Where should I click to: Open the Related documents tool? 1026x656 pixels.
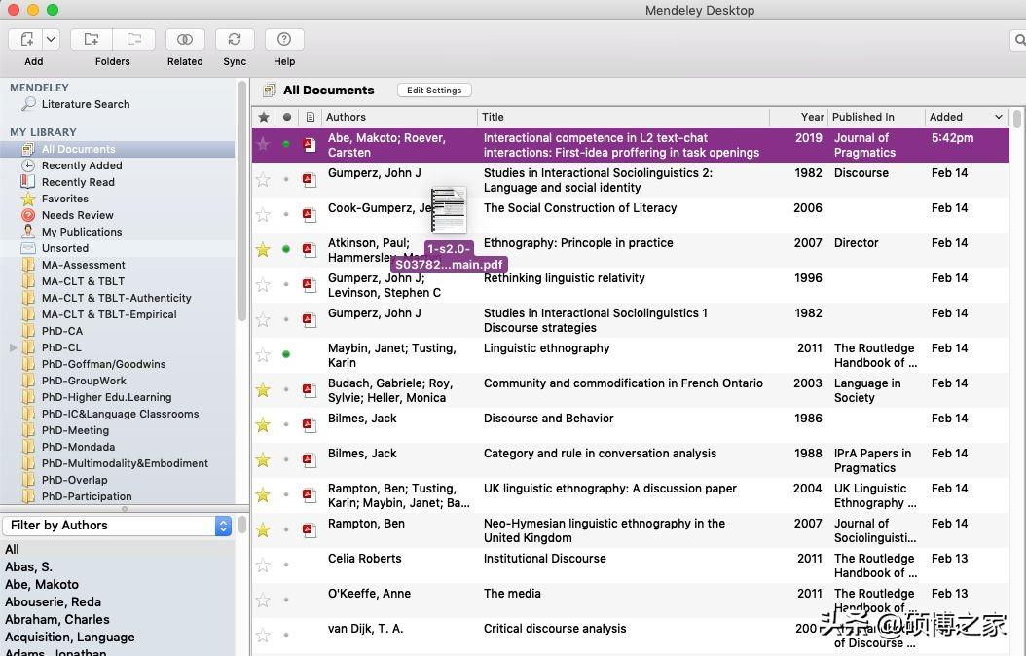pos(185,39)
